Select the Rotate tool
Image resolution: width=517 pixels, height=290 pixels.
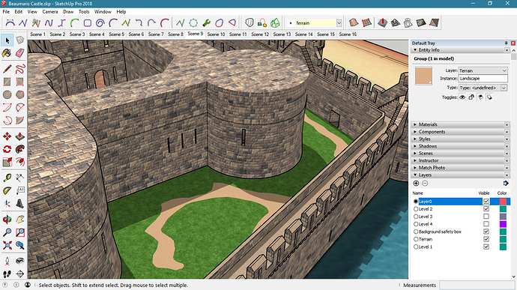tap(7, 149)
